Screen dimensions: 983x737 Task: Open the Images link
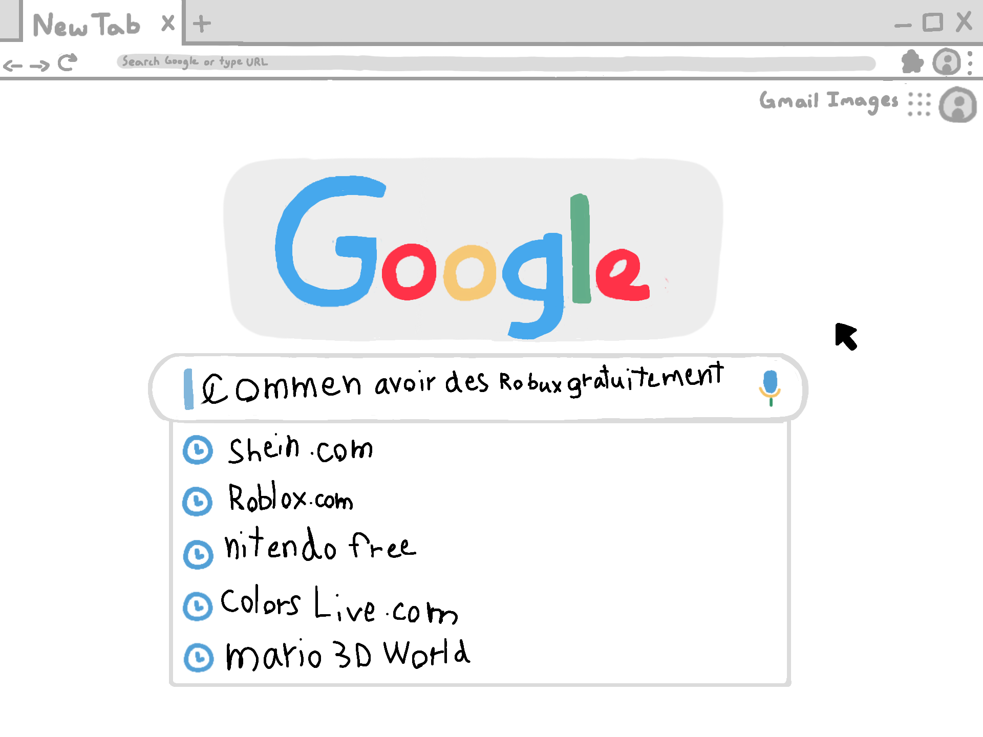coord(863,101)
